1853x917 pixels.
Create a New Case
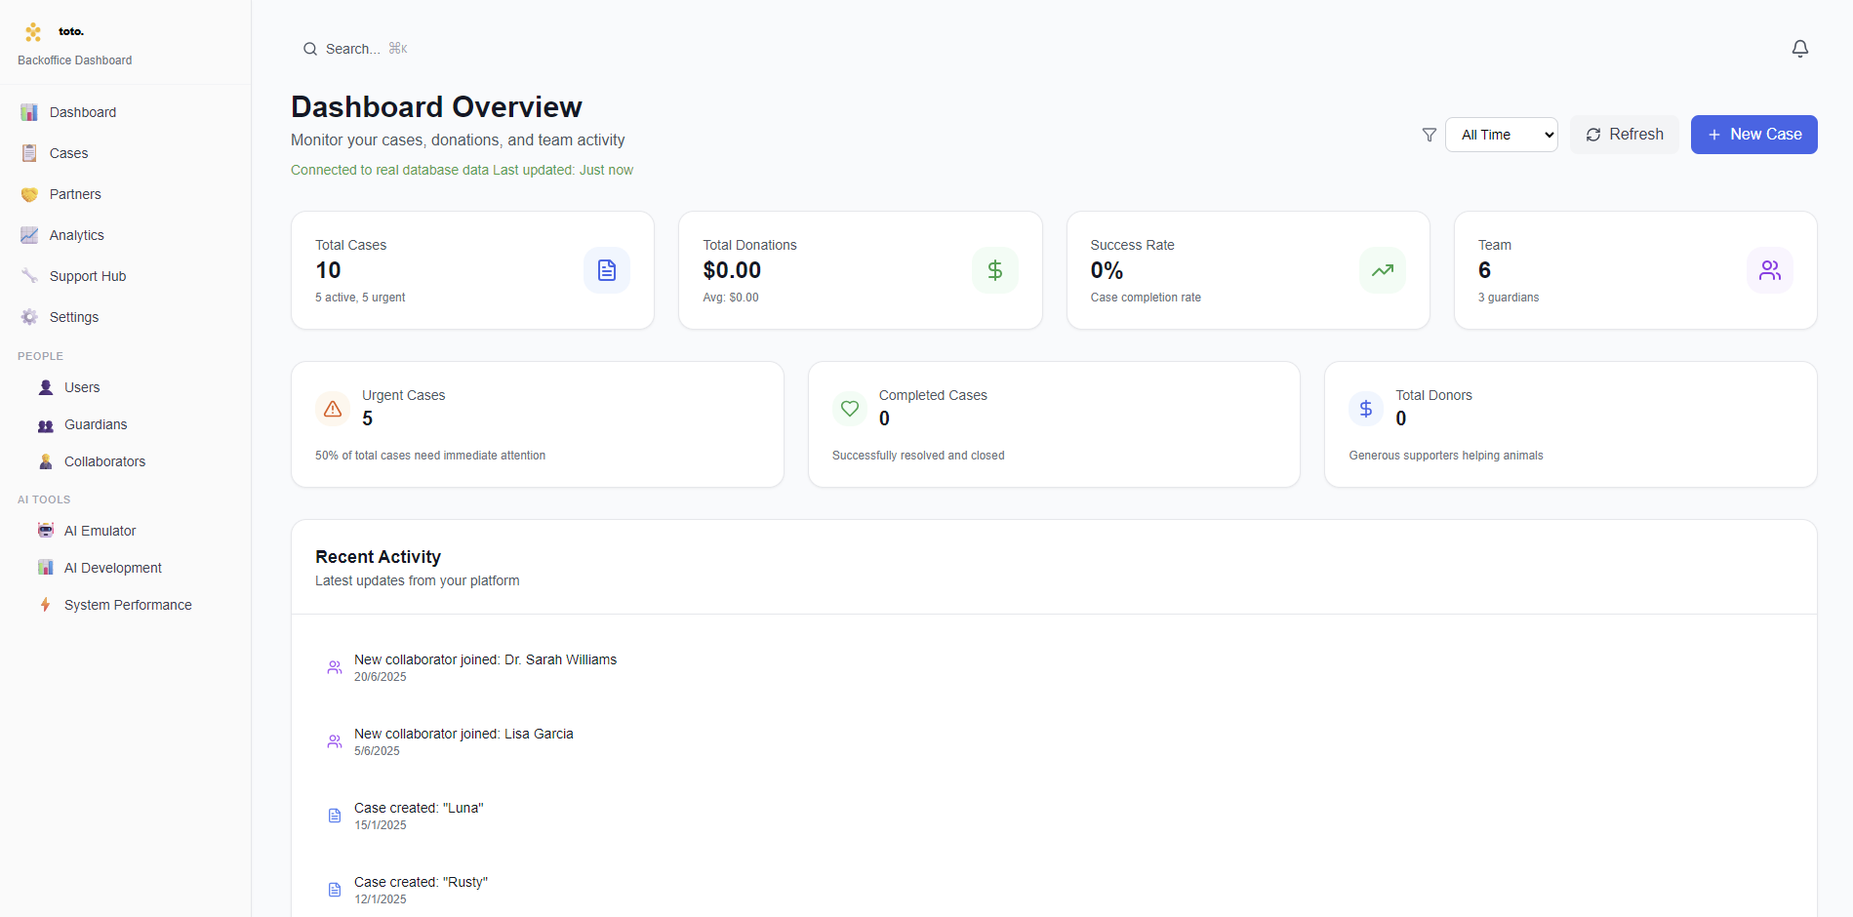click(x=1754, y=135)
